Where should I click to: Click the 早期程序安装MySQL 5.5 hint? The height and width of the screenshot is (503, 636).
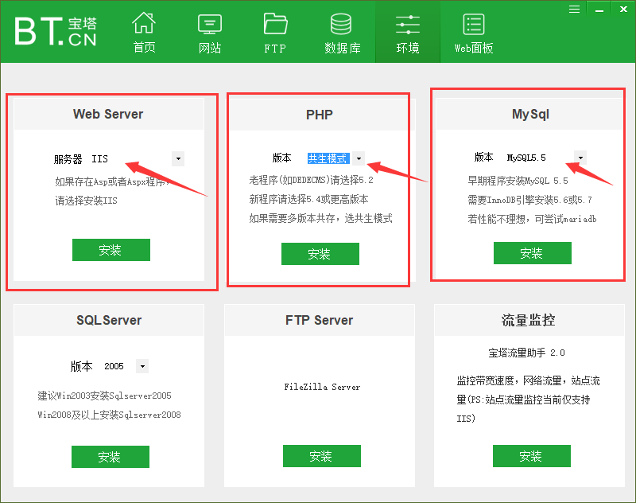click(x=518, y=181)
